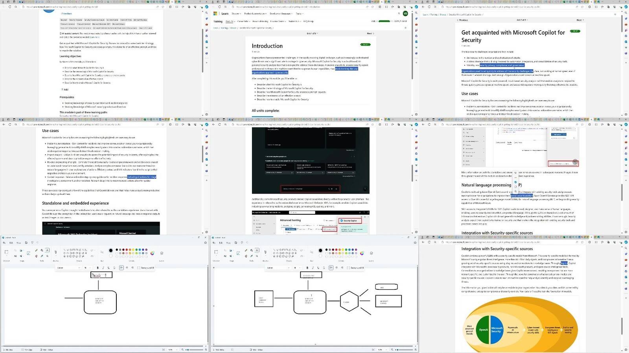Toggle Bold in the single-box Paint text toolbar
629x353 pixels.
point(98,268)
